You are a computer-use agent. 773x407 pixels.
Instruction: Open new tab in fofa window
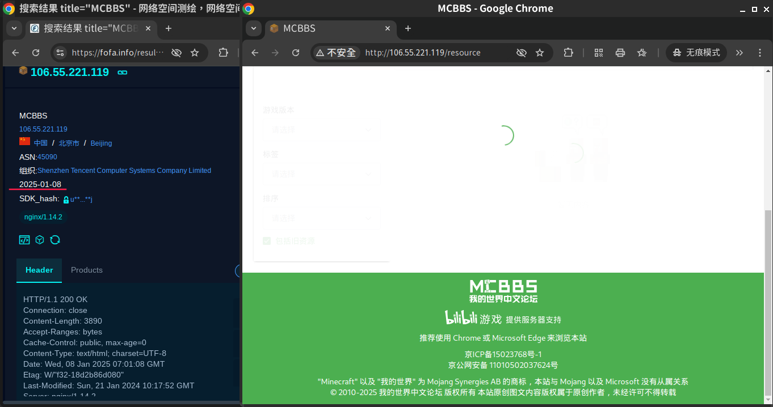click(x=169, y=28)
